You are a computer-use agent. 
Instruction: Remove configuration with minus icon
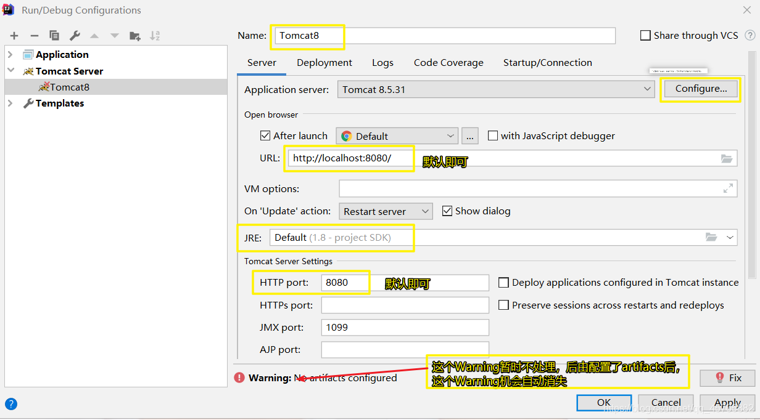(35, 36)
